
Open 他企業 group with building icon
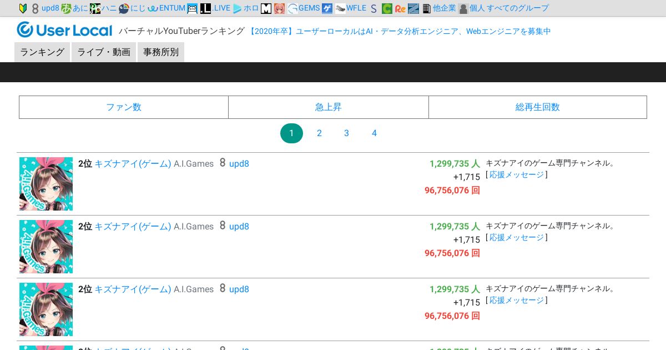coord(439,8)
